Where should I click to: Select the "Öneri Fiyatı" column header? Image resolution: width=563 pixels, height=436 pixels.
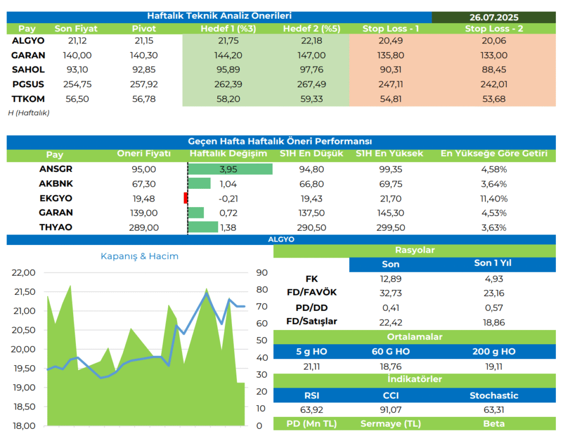click(143, 154)
